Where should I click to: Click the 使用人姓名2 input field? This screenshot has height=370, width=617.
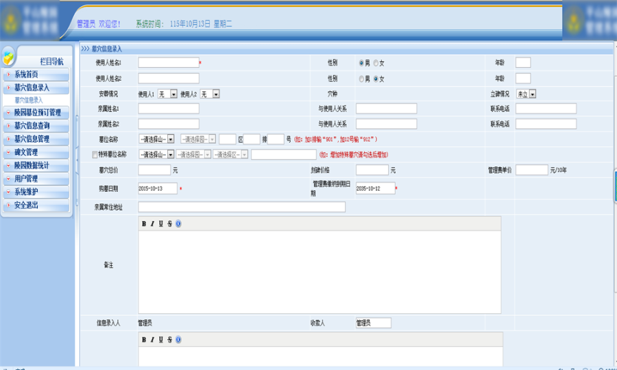point(169,78)
